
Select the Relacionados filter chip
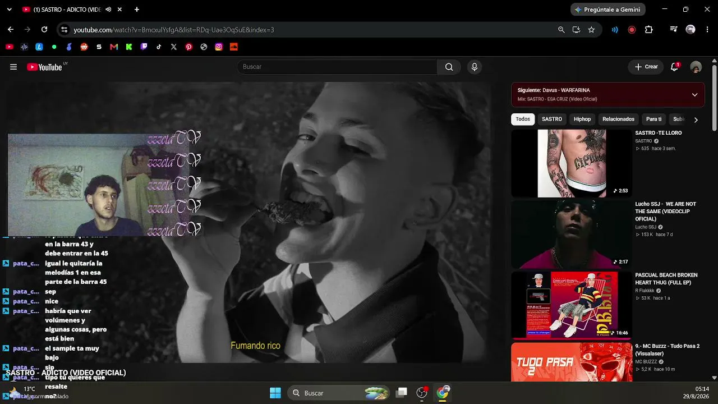(618, 119)
